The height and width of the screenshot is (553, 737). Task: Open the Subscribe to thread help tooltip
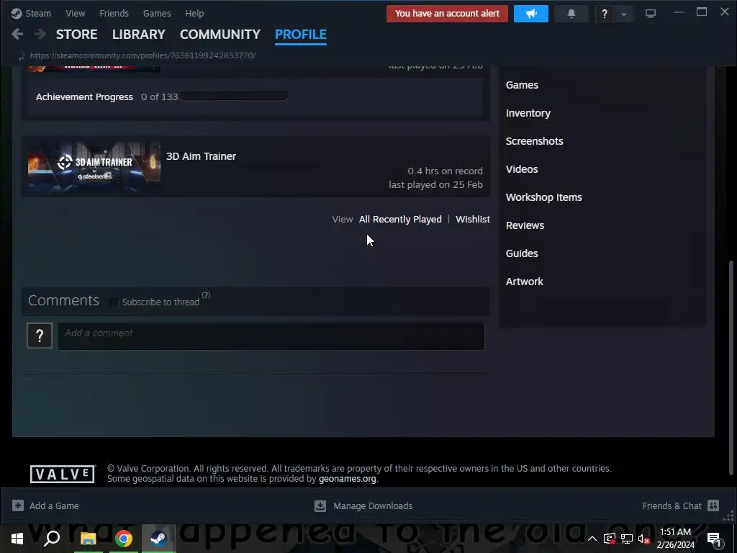[x=206, y=295]
